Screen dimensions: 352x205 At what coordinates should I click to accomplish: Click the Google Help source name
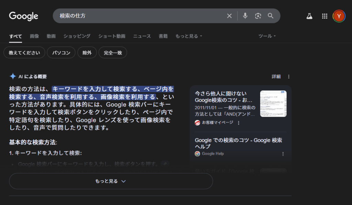click(x=213, y=153)
